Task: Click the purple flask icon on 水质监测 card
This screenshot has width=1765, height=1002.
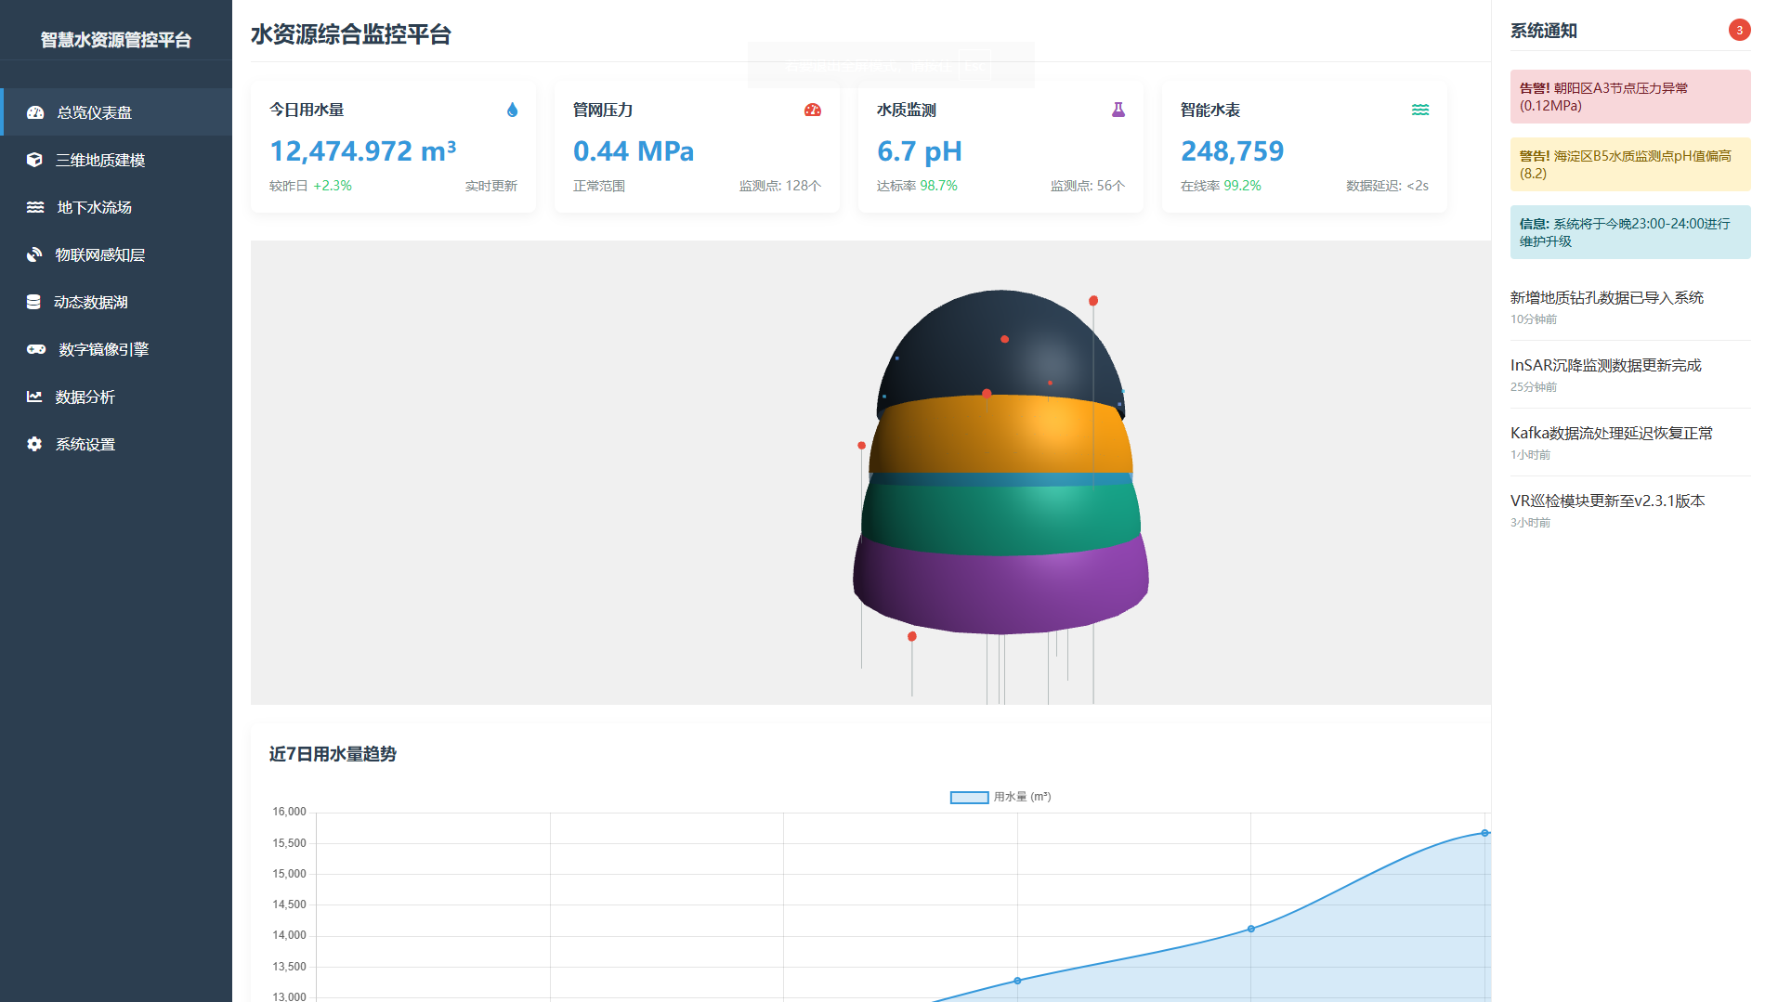Action: (x=1118, y=110)
